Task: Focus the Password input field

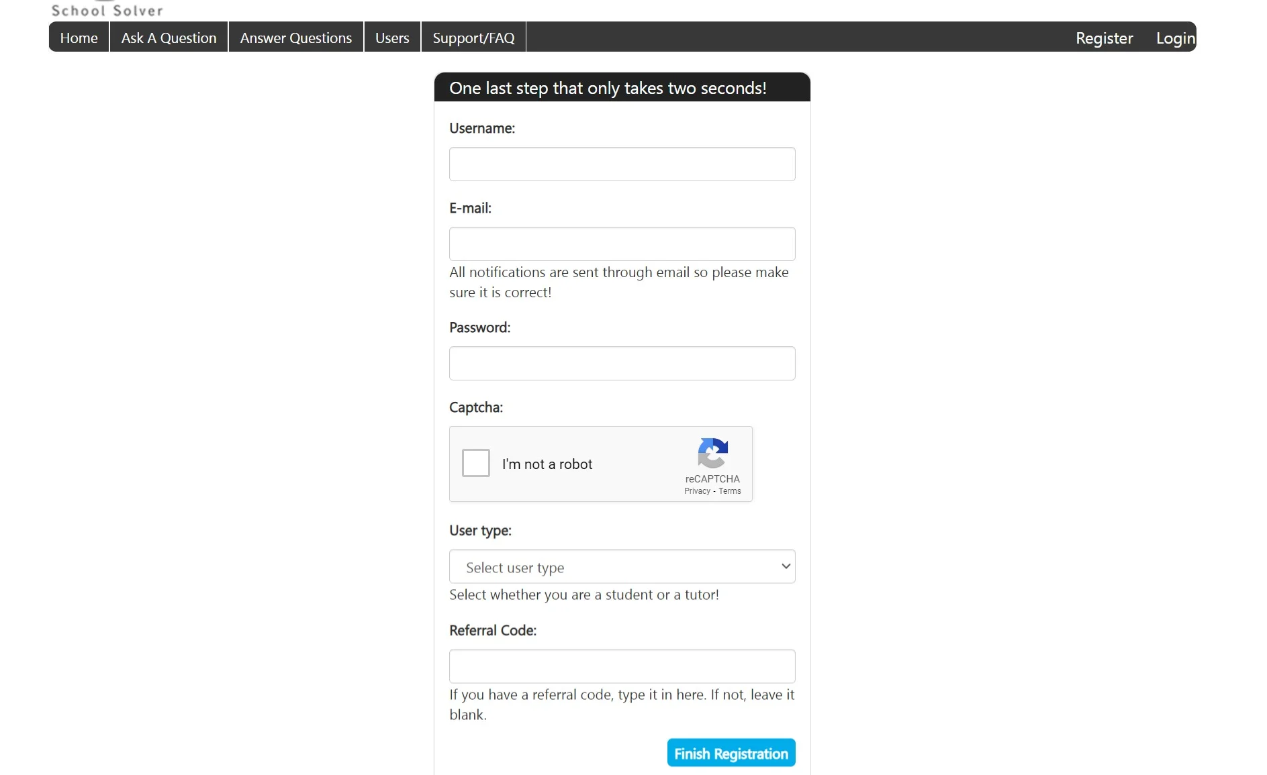Action: [x=622, y=363]
